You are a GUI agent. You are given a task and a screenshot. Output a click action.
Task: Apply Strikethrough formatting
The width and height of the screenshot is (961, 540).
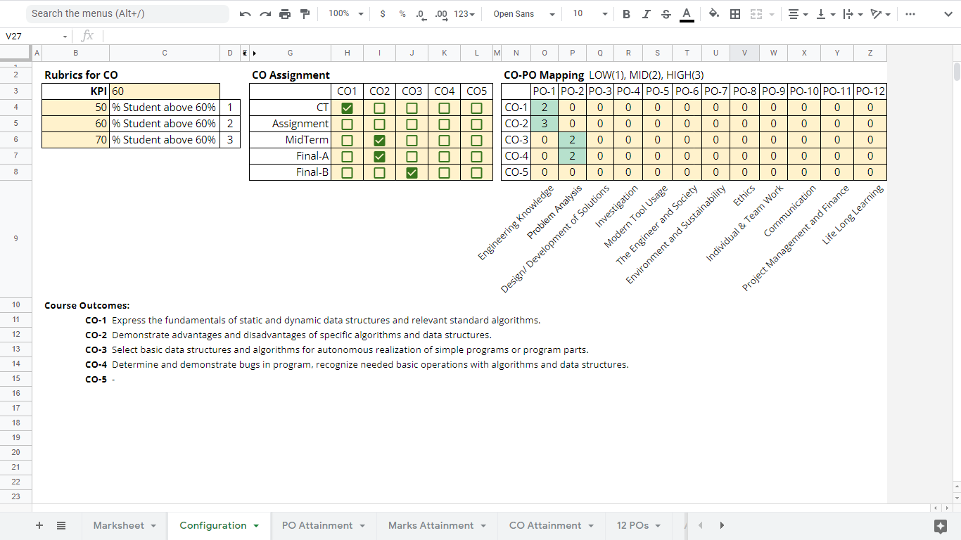pos(666,14)
